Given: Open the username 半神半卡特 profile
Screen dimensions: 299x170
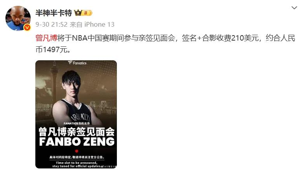Looking at the screenshot, I should click(x=54, y=13).
